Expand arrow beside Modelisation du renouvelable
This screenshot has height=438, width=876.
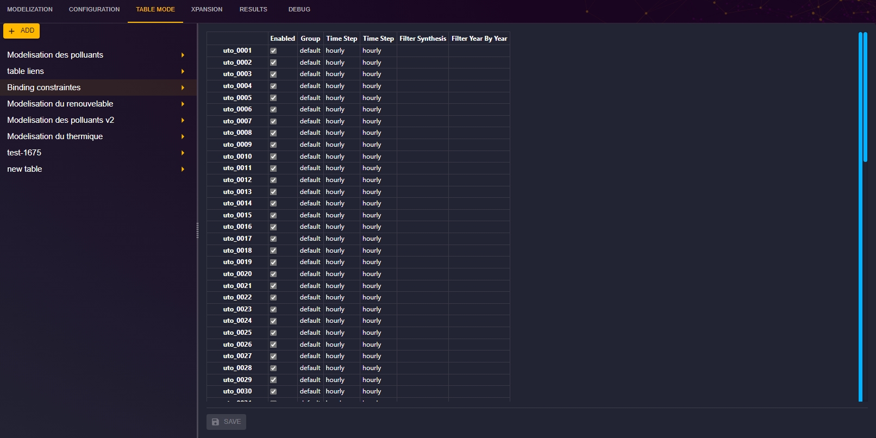183,104
